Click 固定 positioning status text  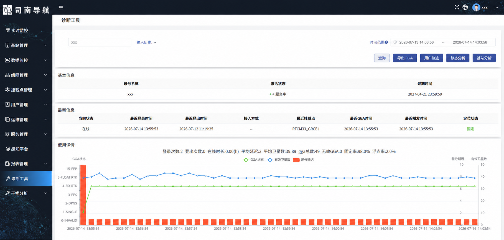click(470, 129)
